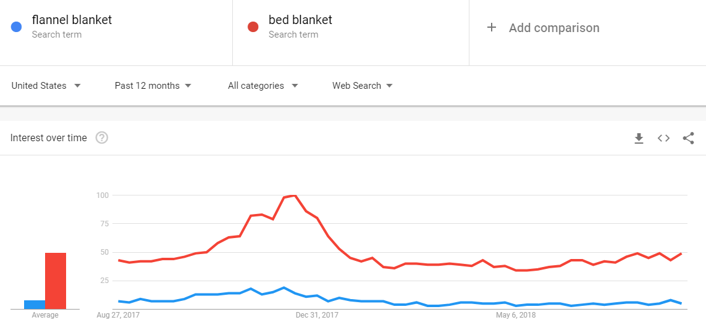Click the Dec 31, 2017 axis label
The image size is (706, 333).
[x=317, y=315]
